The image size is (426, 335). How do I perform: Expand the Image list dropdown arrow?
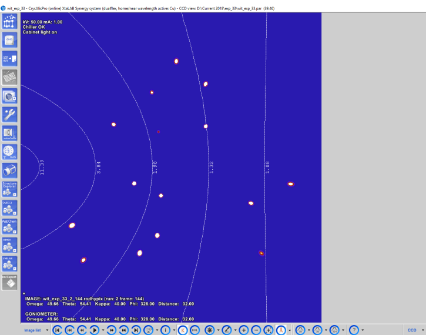(47, 330)
